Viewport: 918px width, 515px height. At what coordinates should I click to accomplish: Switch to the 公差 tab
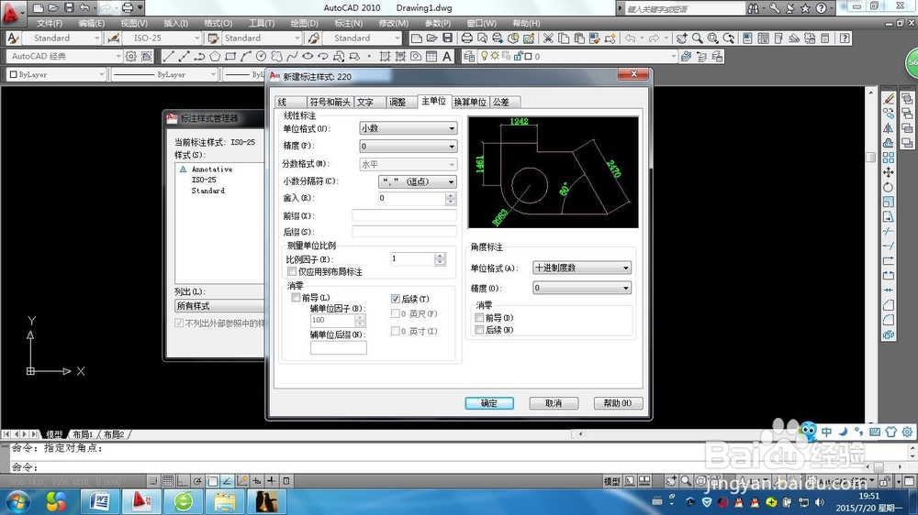coord(504,102)
